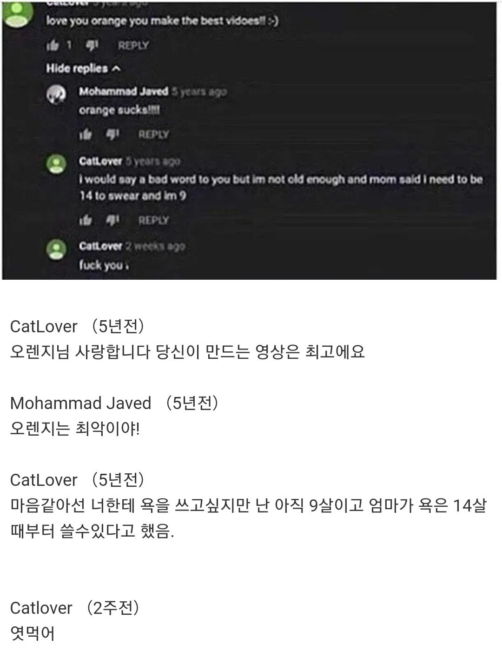Image resolution: width=502 pixels, height=652 pixels.
Task: Thumbs down Mohammad Javed's reply
Action: click(112, 134)
